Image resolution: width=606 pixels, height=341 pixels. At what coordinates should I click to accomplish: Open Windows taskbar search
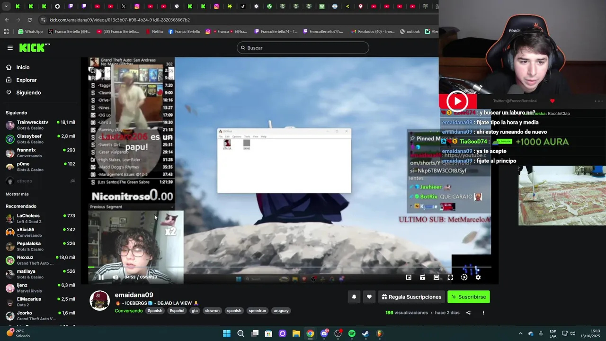pyautogui.click(x=241, y=333)
